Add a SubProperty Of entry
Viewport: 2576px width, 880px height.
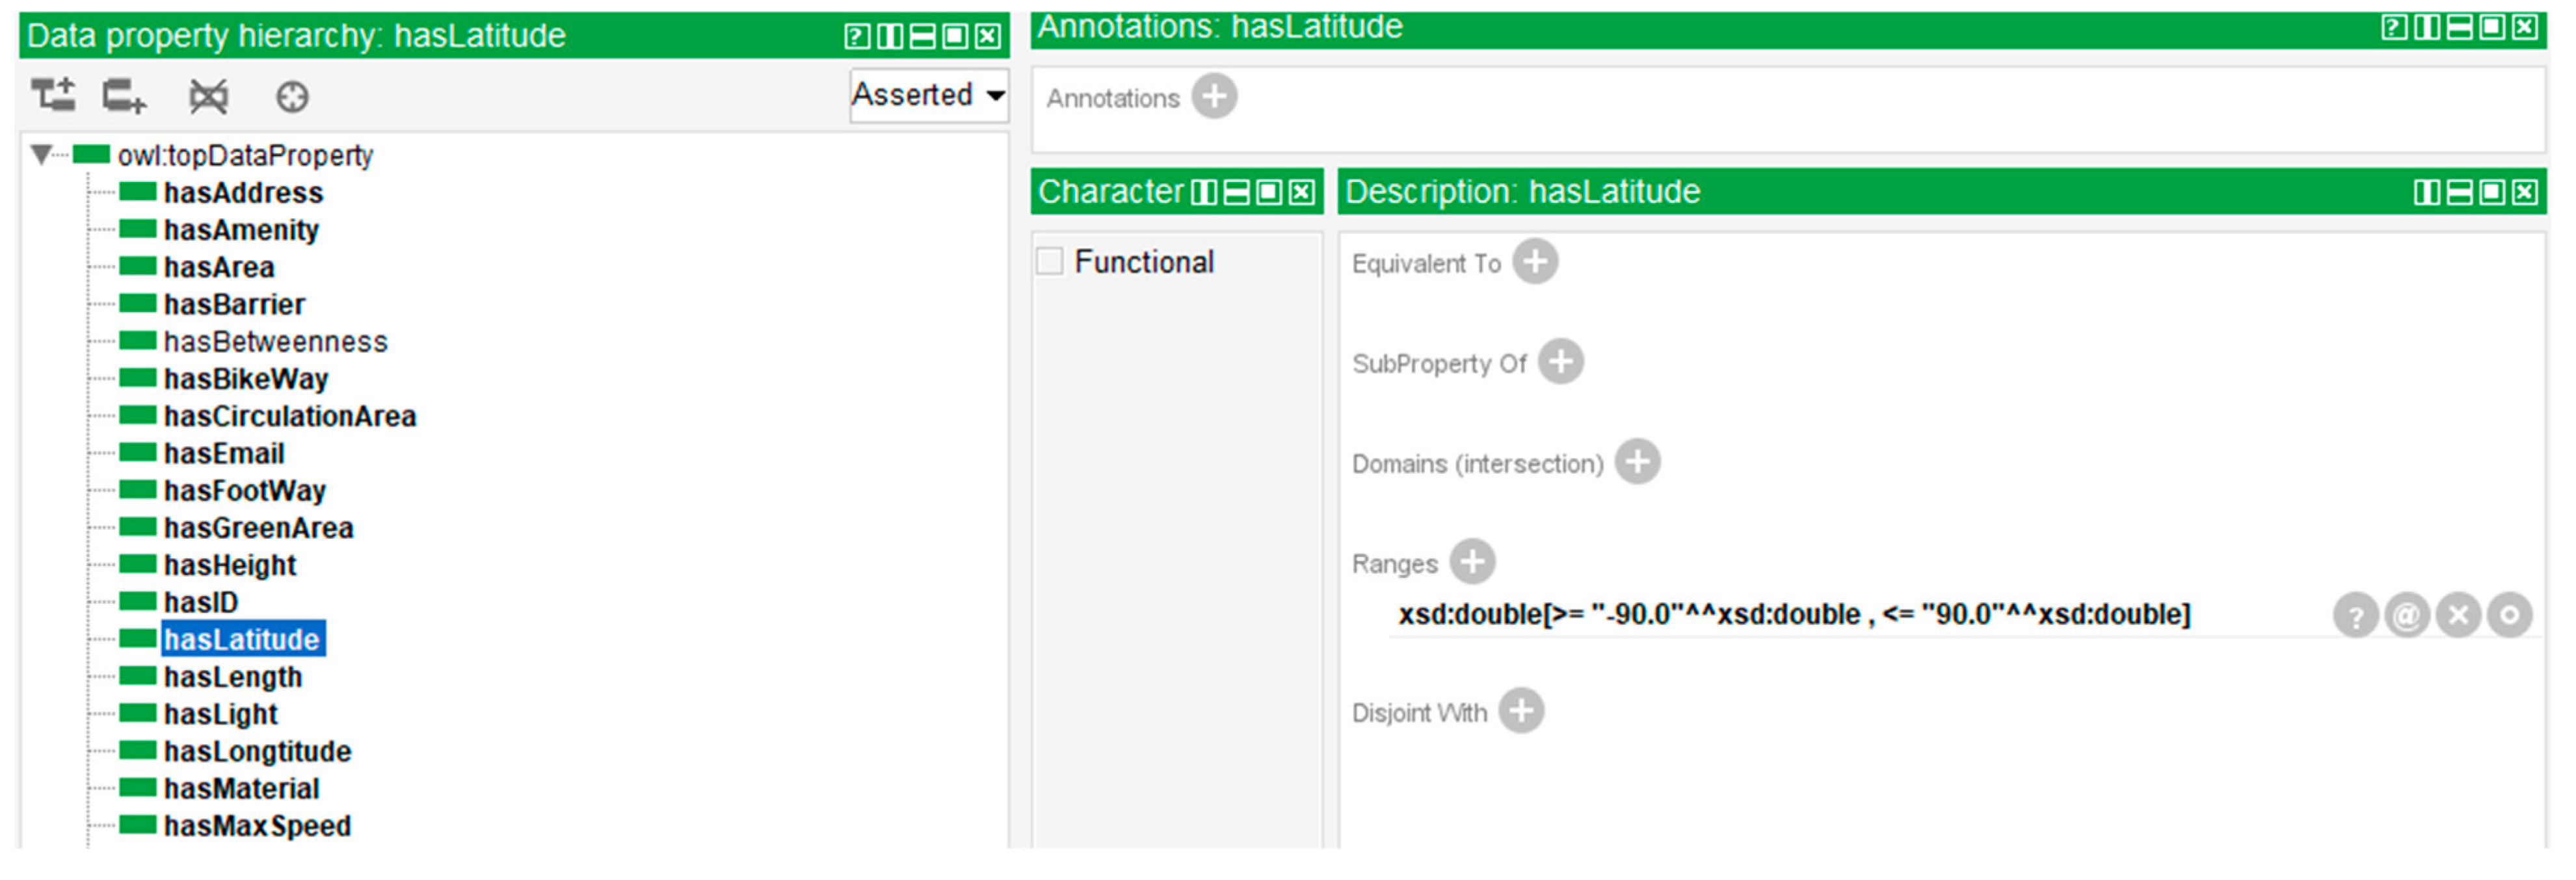(x=1560, y=363)
